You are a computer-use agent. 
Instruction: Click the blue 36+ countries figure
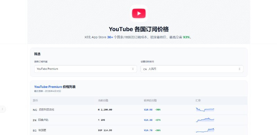point(110,37)
